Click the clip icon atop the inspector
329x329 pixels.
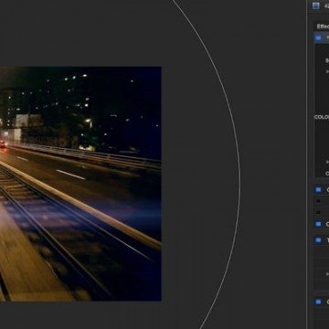click(316, 5)
